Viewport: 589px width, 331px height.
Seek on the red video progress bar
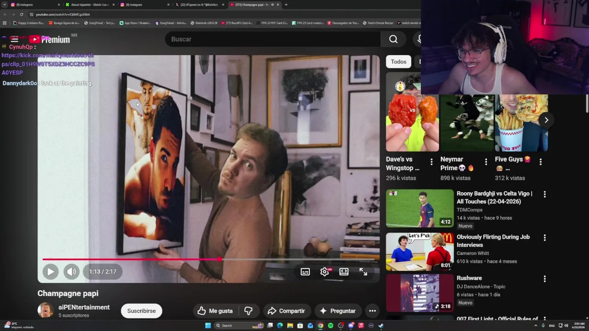(x=208, y=259)
